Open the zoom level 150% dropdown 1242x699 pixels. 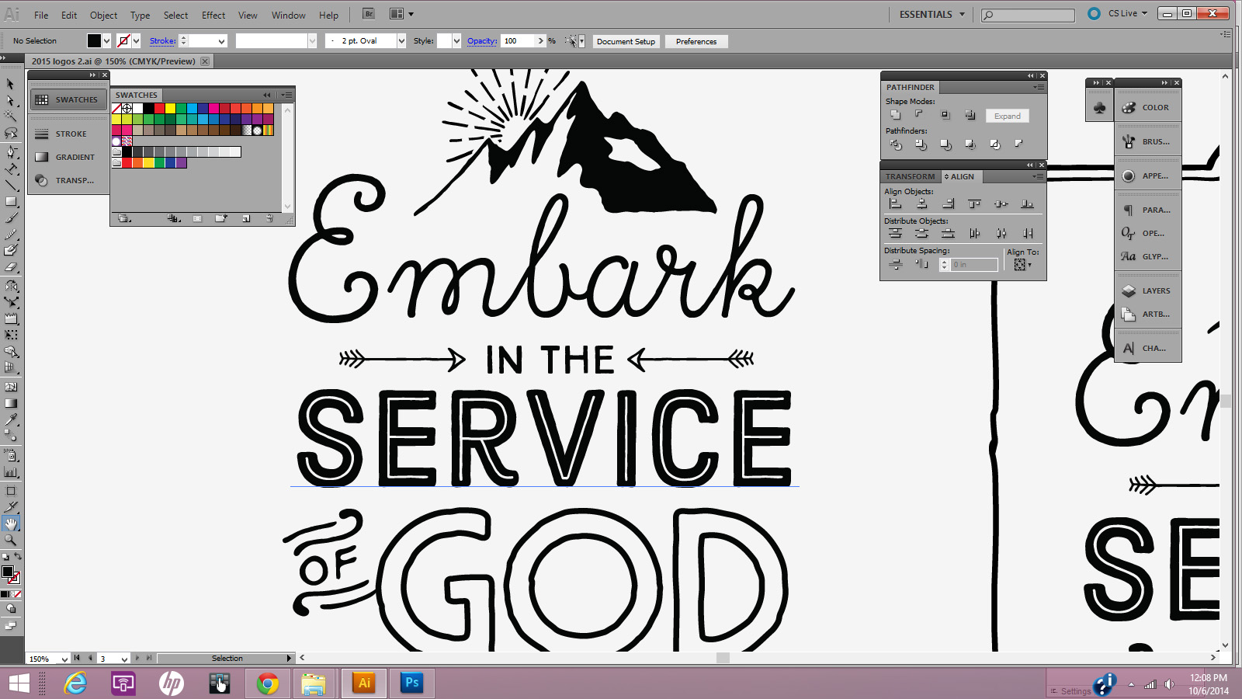[x=64, y=659]
